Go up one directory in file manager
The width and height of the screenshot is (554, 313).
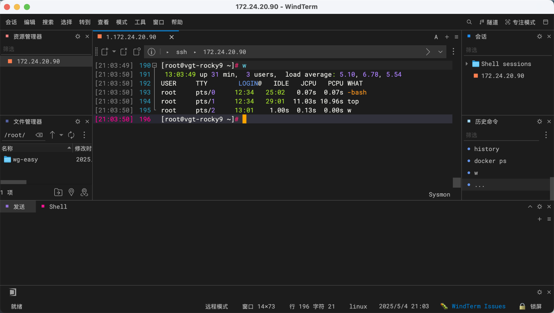tap(52, 135)
